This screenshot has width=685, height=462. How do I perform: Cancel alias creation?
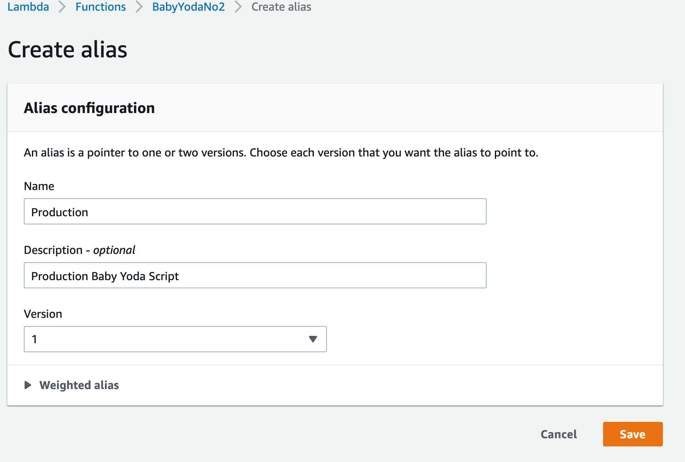point(558,434)
